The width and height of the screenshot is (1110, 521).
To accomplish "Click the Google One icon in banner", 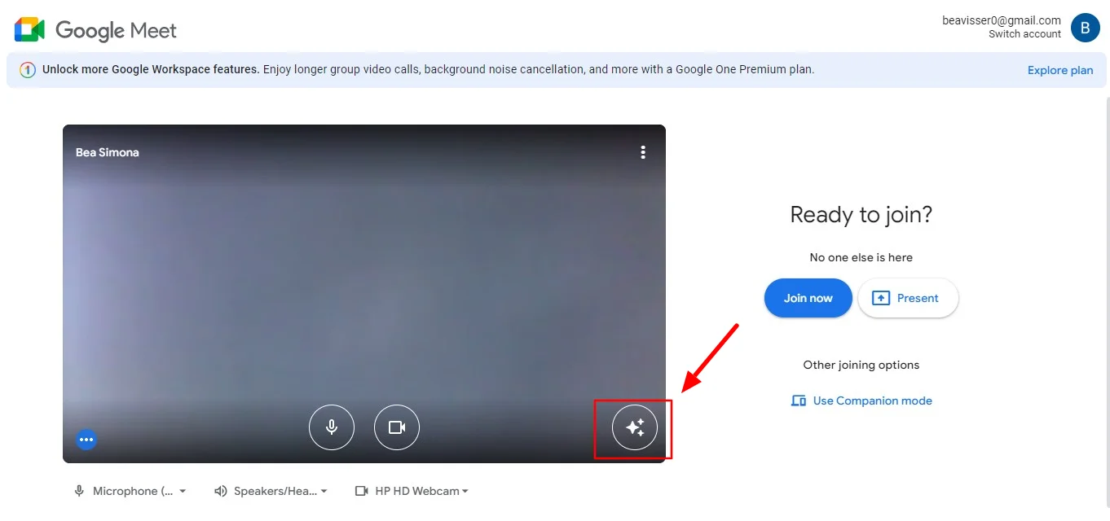I will point(28,70).
